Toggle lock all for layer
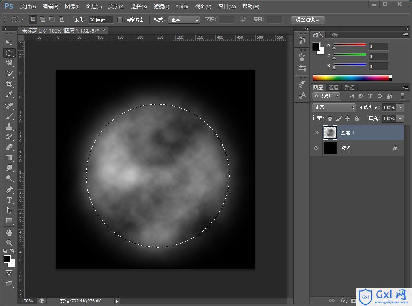Viewport: 412px width, 306px height. (x=356, y=119)
